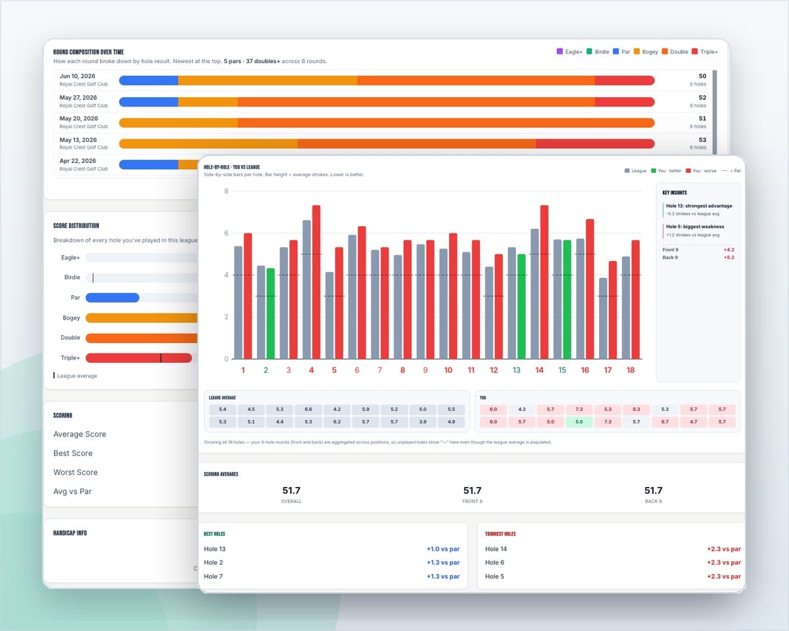Click the 'League average' marker key
Image resolution: width=789 pixels, height=631 pixels.
point(75,376)
